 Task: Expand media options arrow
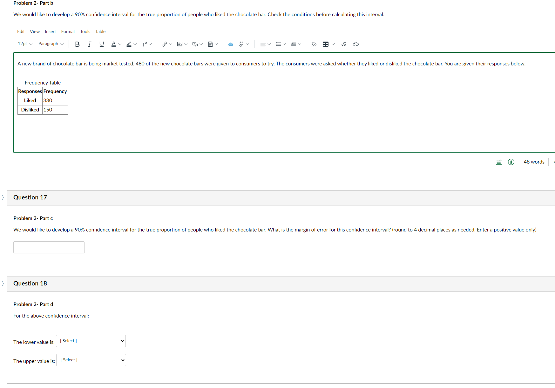pos(201,44)
